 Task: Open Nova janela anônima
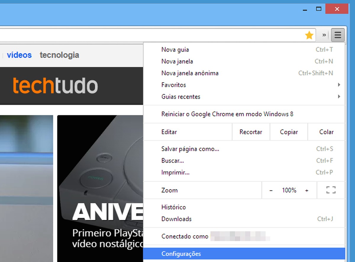(x=244, y=73)
